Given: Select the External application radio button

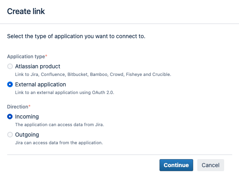Looking at the screenshot, I should click(10, 84).
